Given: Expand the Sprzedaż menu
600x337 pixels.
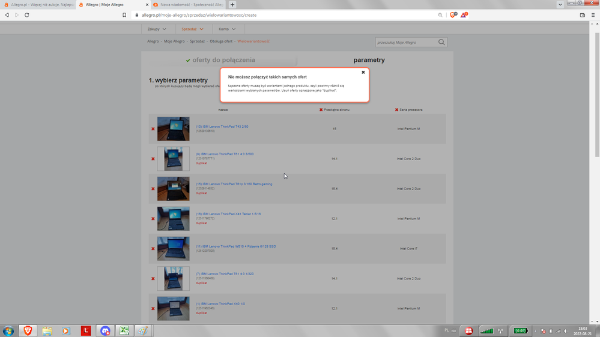Looking at the screenshot, I should 192,29.
